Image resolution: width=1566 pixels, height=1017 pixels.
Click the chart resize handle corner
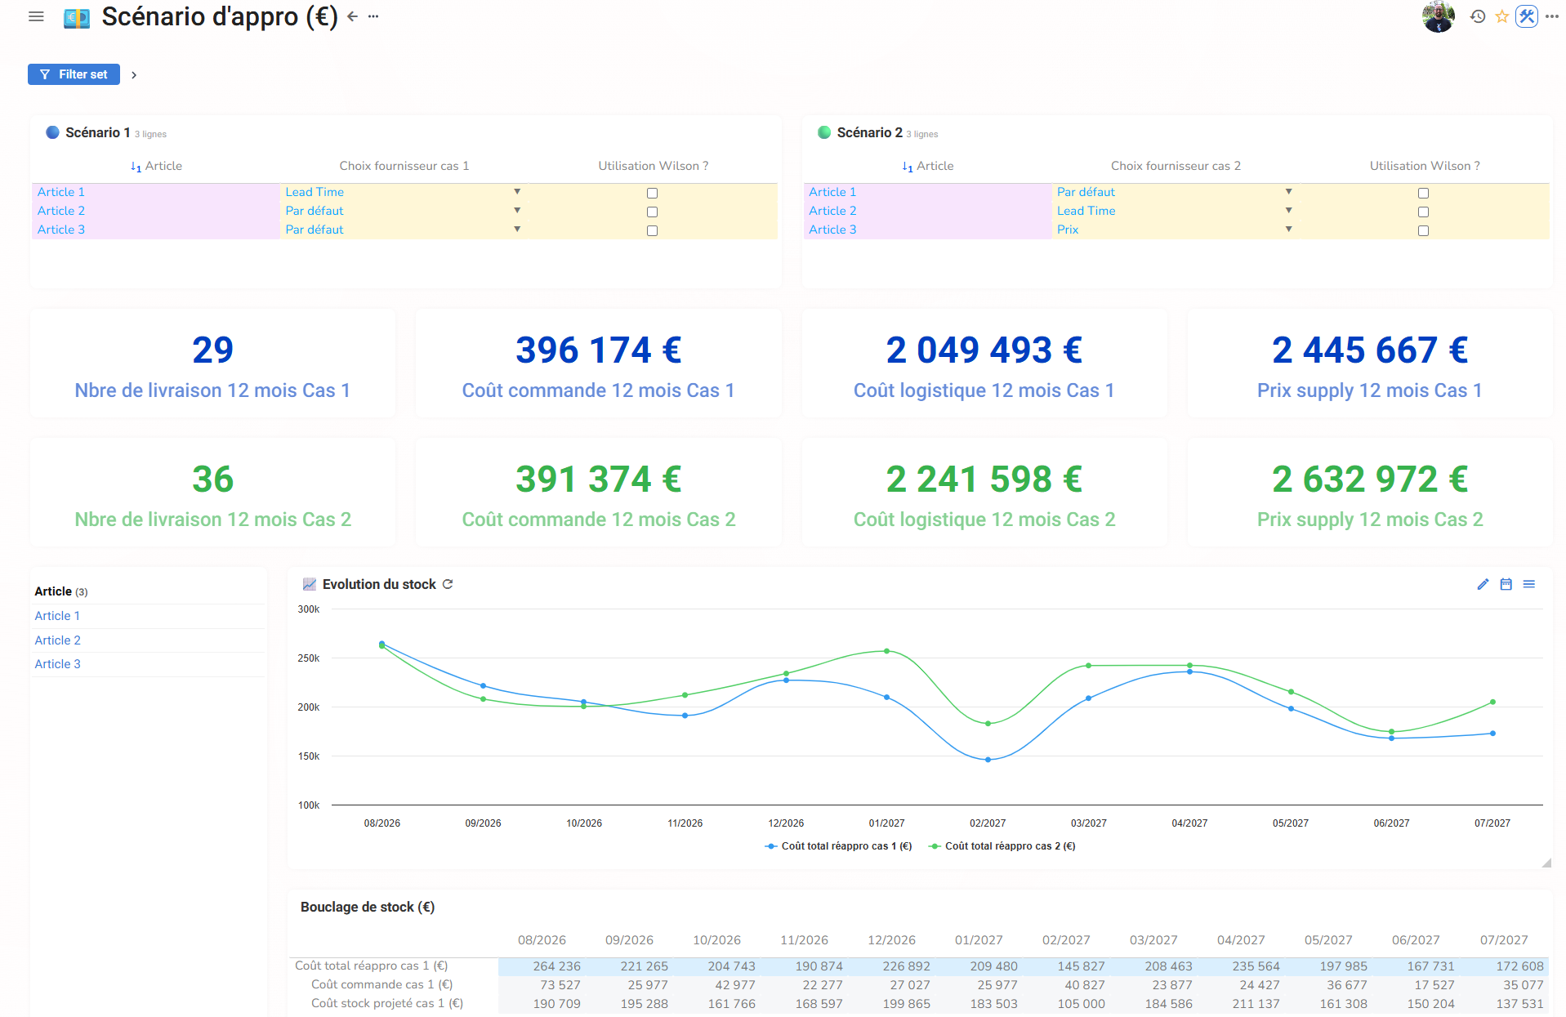pos(1546,863)
